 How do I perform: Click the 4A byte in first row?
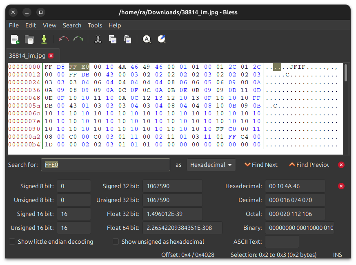tap(122, 67)
